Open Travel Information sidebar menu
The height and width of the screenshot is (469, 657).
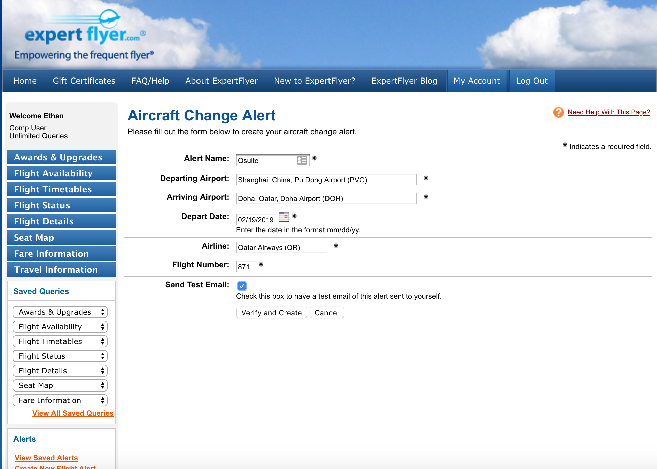61,269
